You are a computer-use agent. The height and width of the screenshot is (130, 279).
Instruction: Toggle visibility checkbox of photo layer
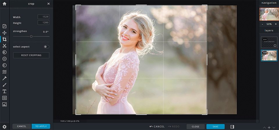[x=275, y=59]
